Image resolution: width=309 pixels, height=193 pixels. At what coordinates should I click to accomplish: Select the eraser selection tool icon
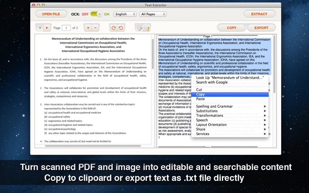(x=139, y=28)
